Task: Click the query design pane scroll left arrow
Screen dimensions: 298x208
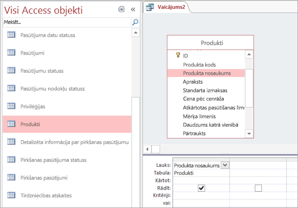Action: tap(147, 149)
